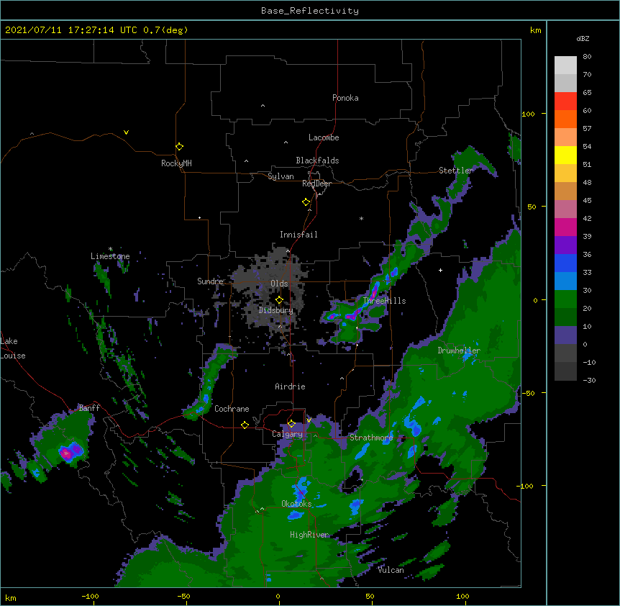Select the dark green 20–10 dBZ legend swatch

pyautogui.click(x=565, y=317)
